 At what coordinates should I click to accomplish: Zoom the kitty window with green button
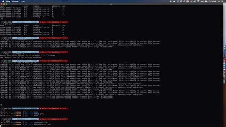point(6,4)
